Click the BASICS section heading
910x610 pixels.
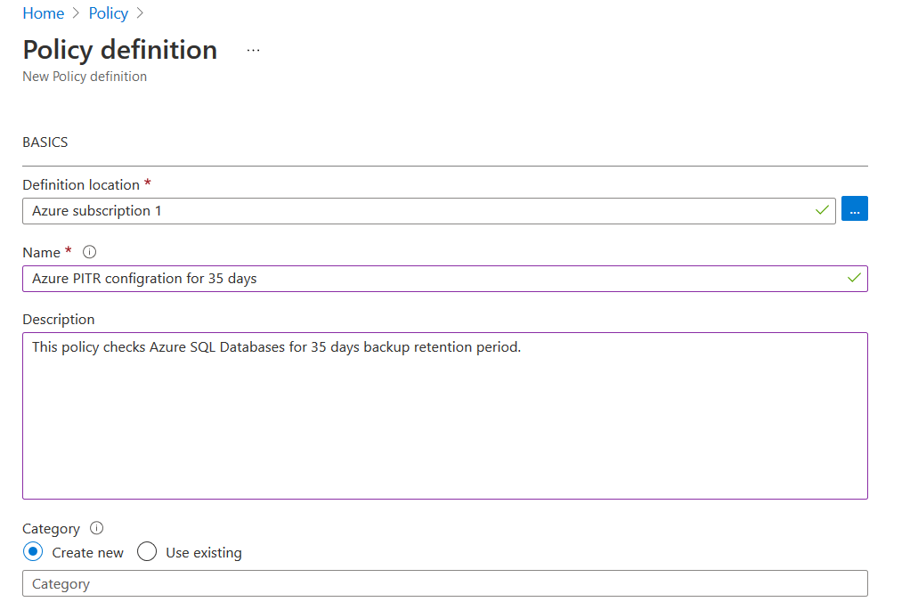point(45,142)
